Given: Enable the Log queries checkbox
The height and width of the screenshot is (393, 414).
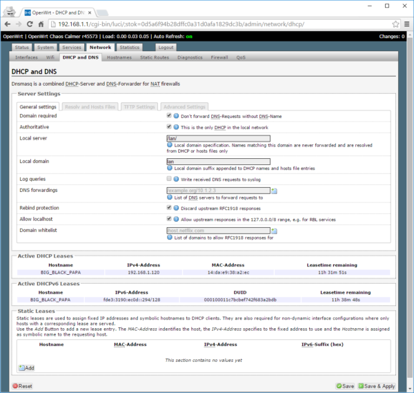Looking at the screenshot, I should coord(169,178).
